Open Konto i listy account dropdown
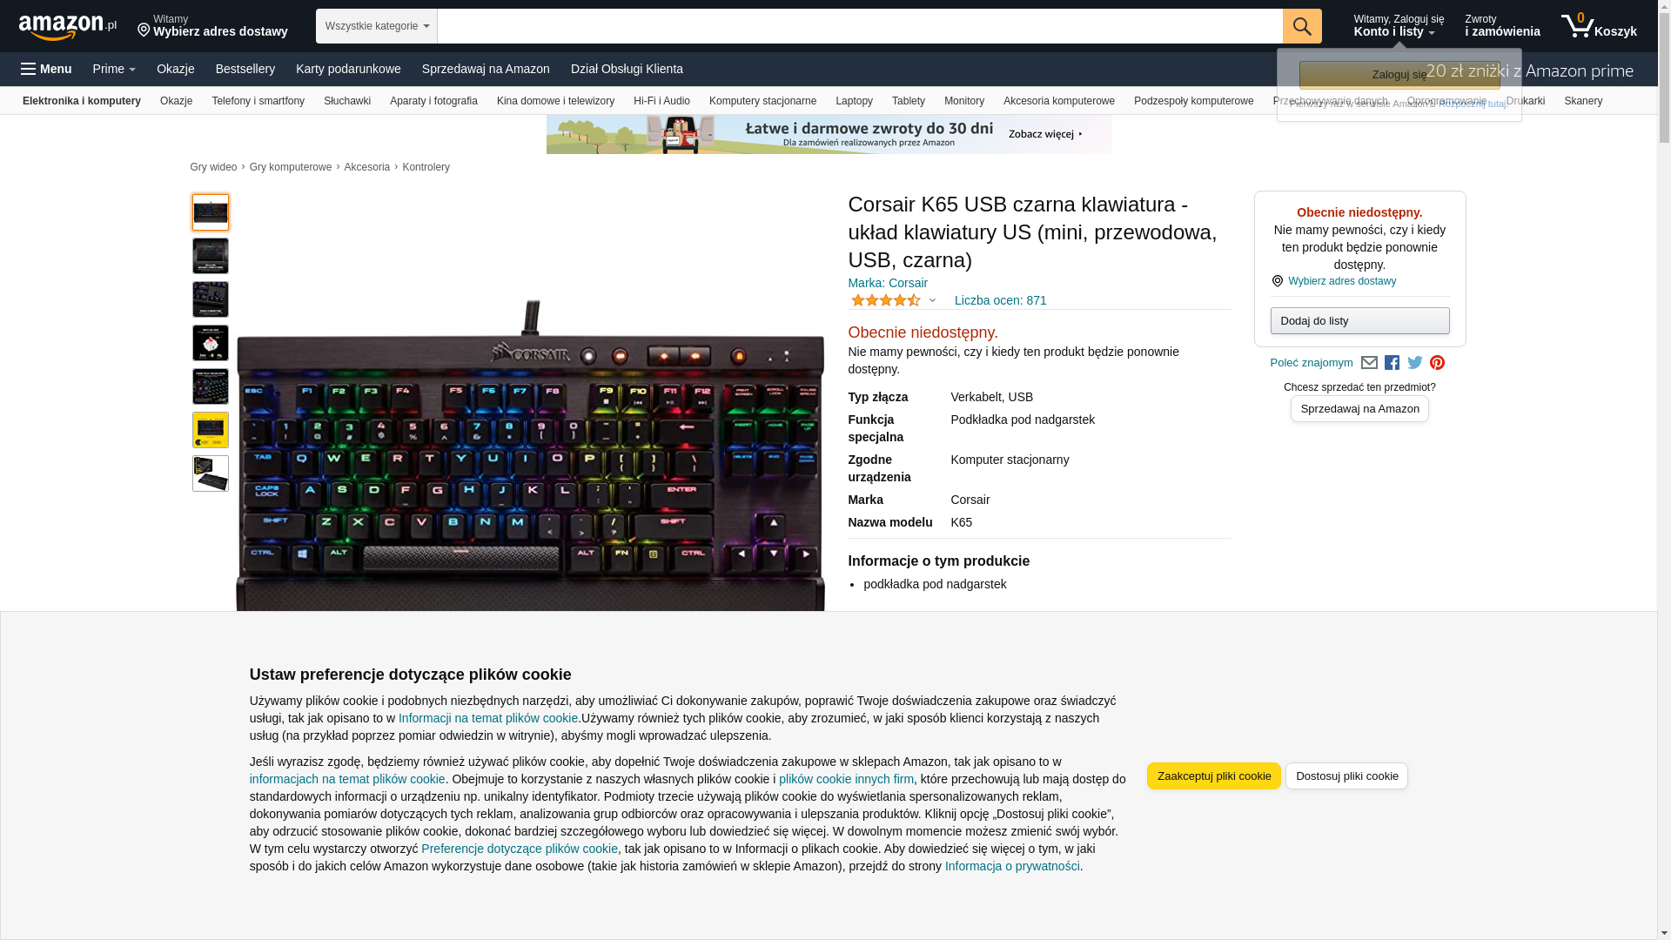The width and height of the screenshot is (1671, 940). point(1399,26)
